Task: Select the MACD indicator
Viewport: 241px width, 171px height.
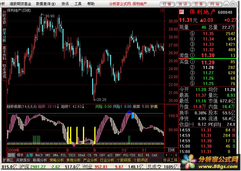Action: pos(39,155)
